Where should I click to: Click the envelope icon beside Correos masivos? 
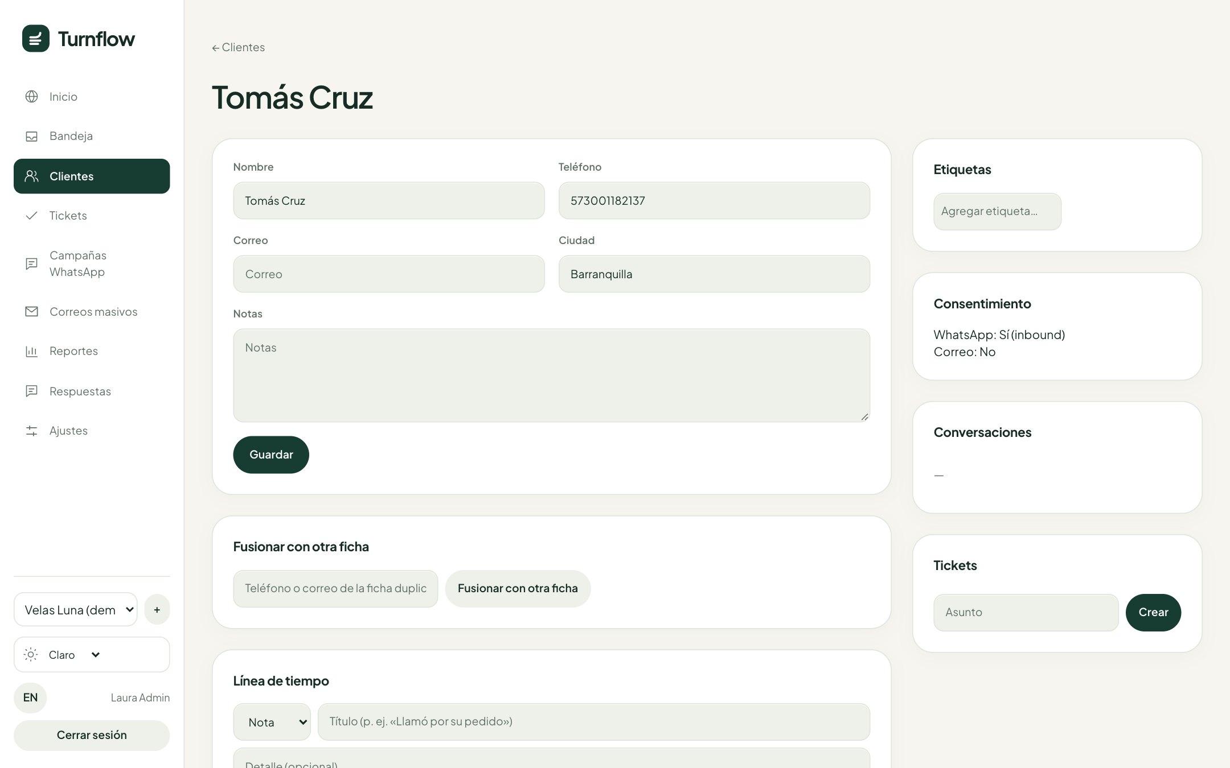coord(32,312)
